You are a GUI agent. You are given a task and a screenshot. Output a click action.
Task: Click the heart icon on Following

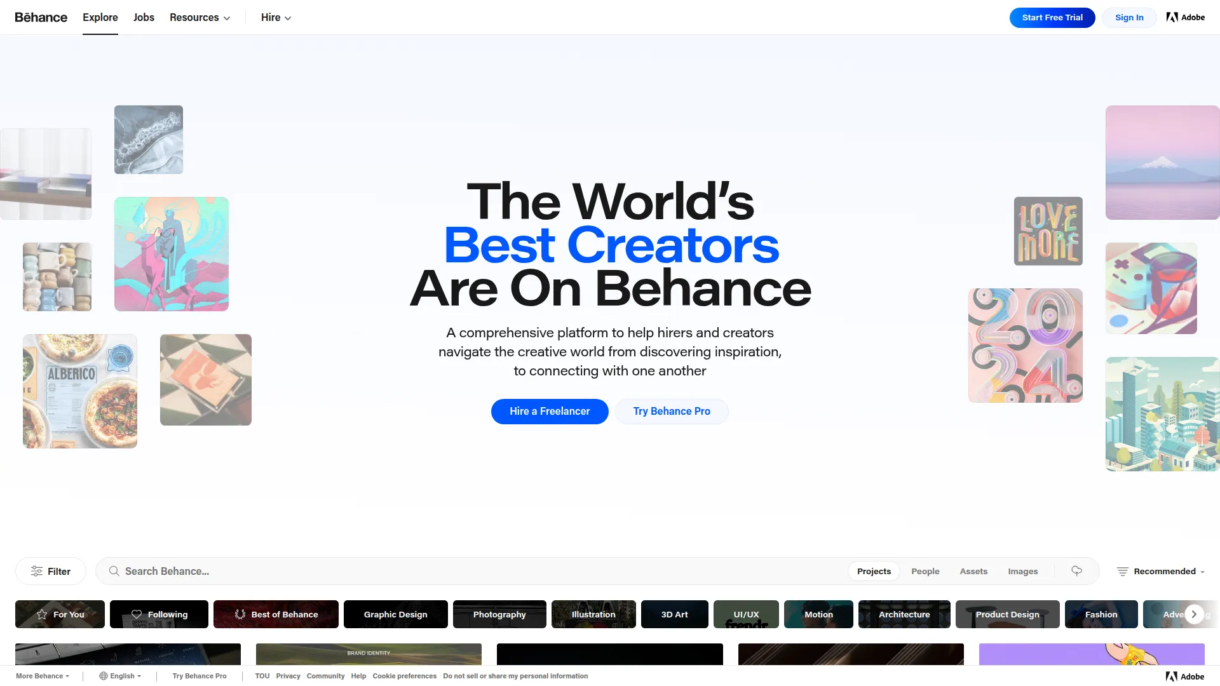click(137, 614)
